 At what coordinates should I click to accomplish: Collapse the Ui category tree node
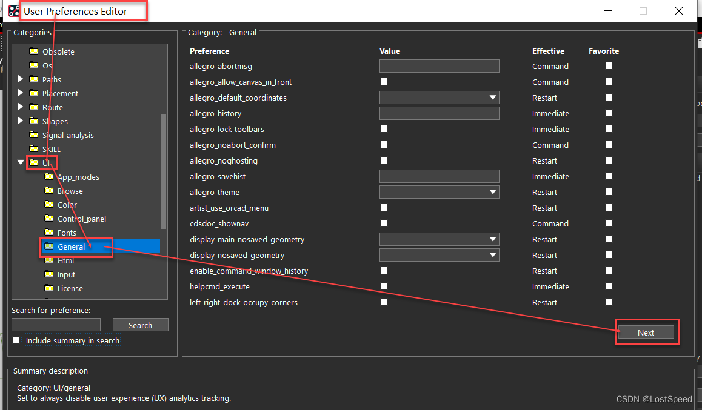click(21, 163)
